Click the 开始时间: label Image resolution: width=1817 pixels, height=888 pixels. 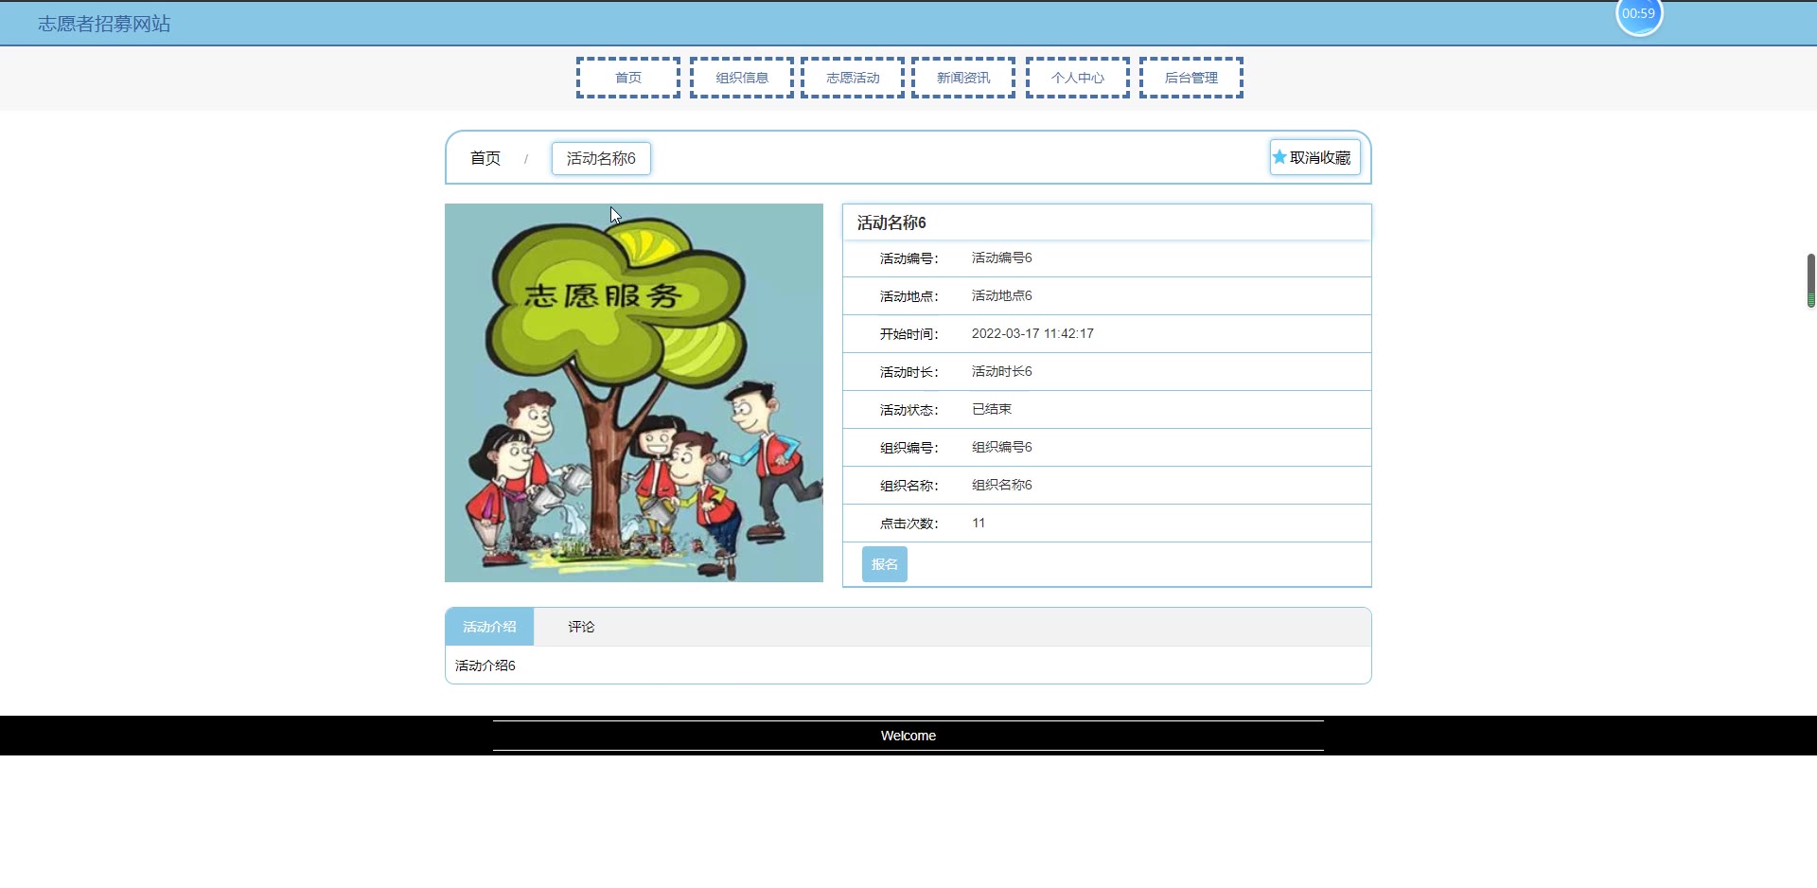point(908,334)
